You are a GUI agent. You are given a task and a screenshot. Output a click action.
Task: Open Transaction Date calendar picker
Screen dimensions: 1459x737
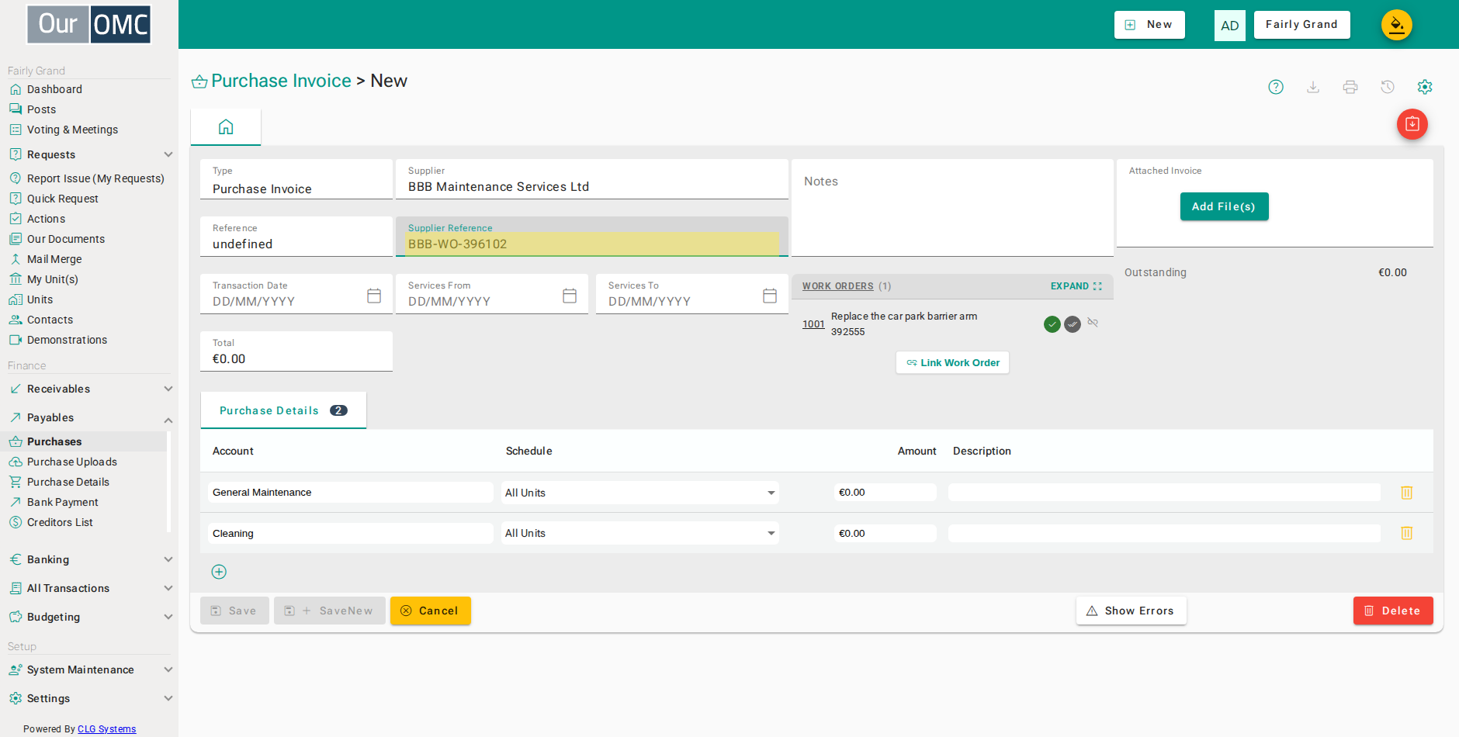click(374, 296)
